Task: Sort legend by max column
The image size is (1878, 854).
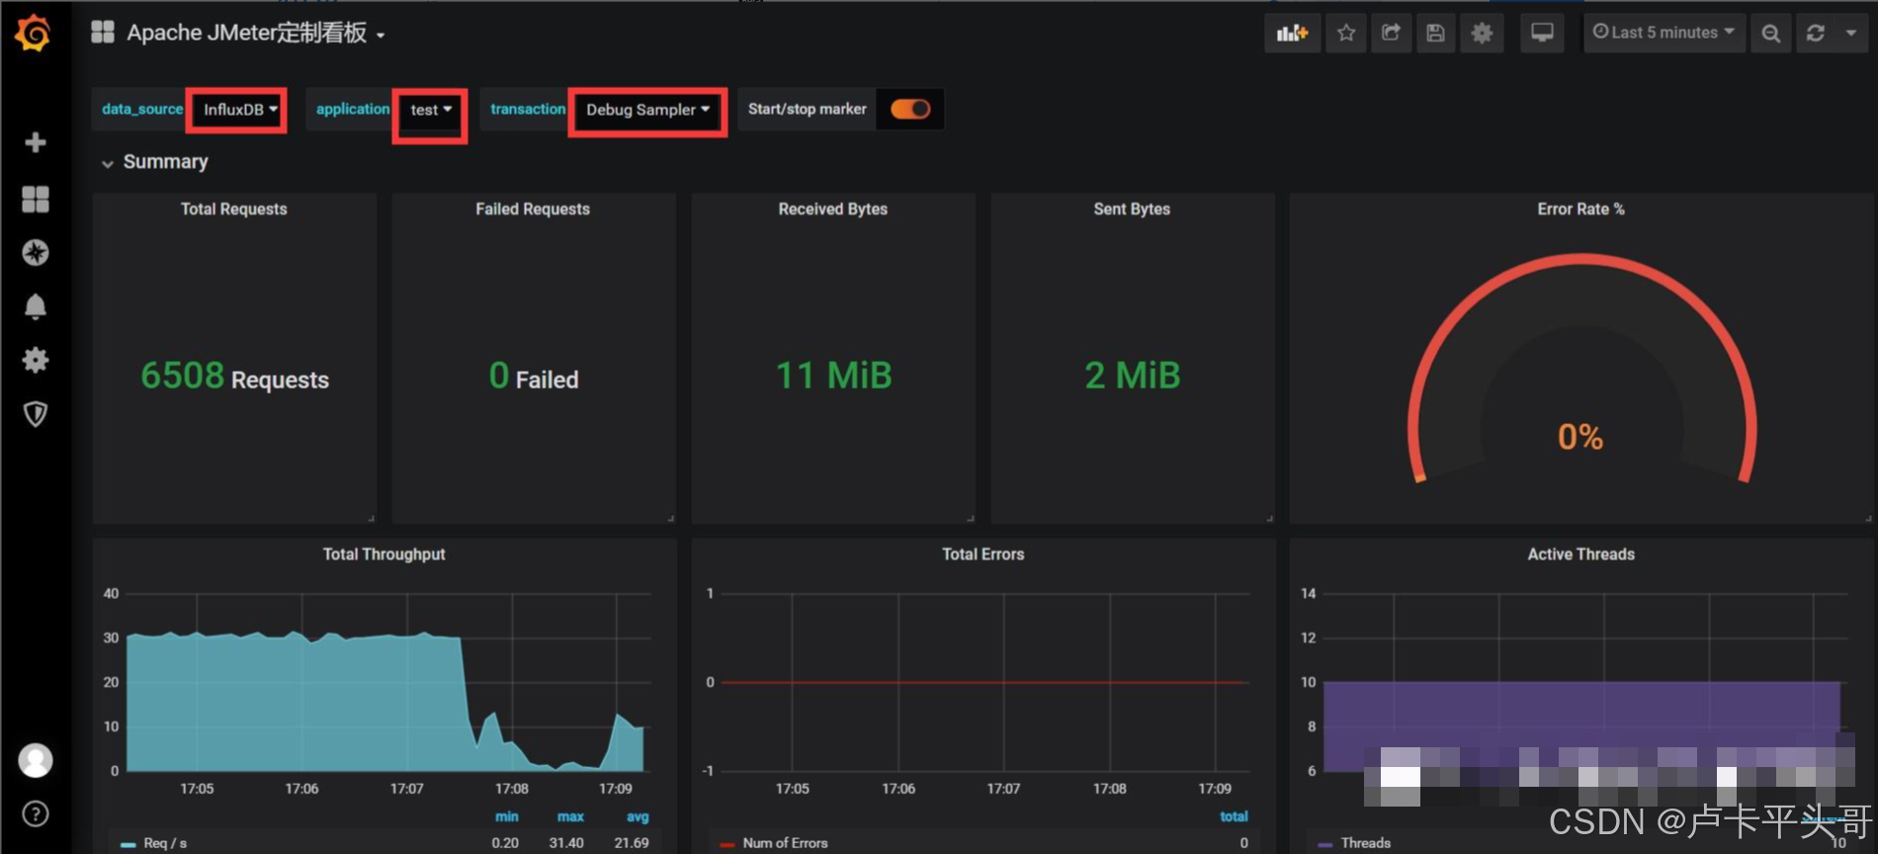Action: (x=570, y=816)
